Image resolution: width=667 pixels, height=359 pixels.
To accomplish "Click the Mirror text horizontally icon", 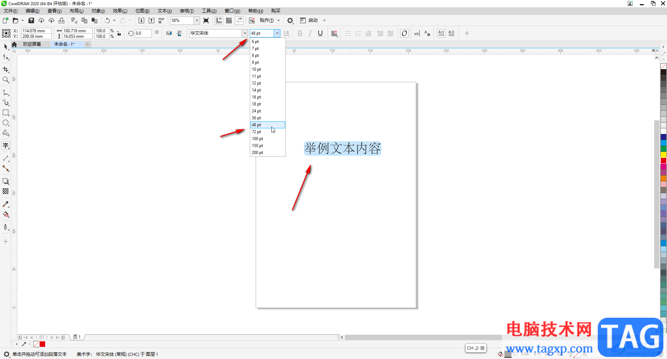I will 169,33.
